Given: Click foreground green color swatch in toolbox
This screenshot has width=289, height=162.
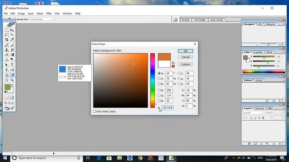Looking at the screenshot, I should [x=8, y=87].
